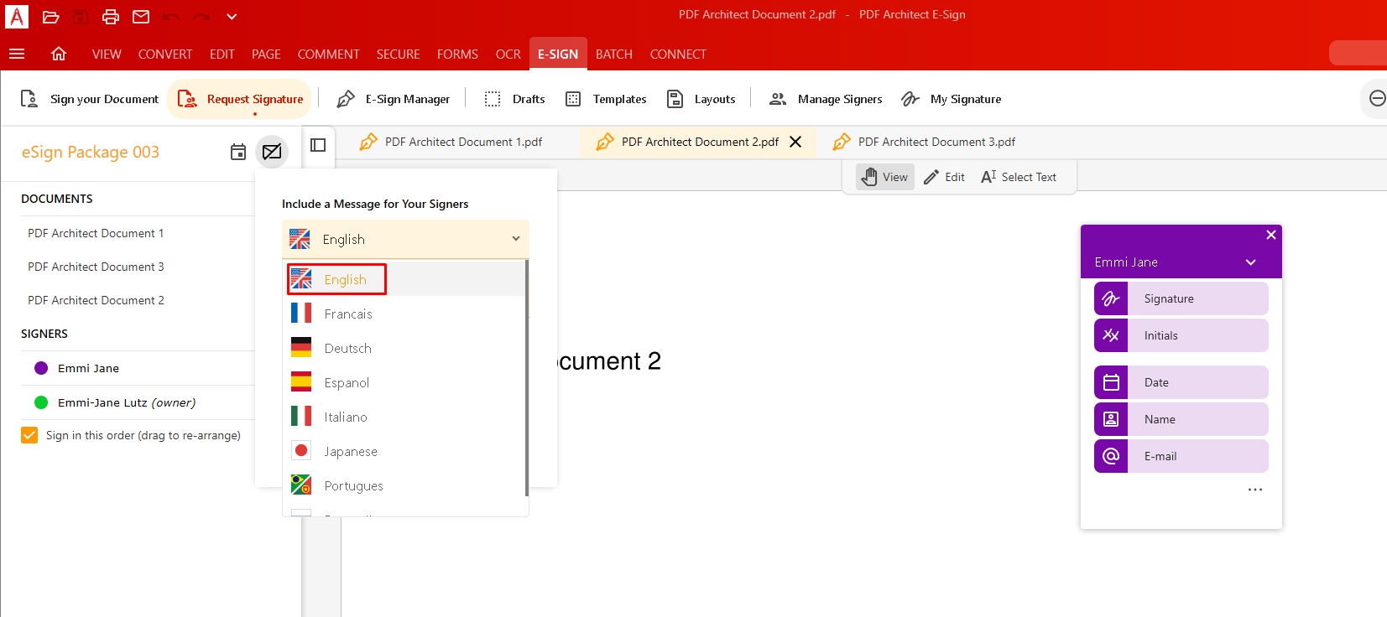Open Drafts

(x=514, y=99)
